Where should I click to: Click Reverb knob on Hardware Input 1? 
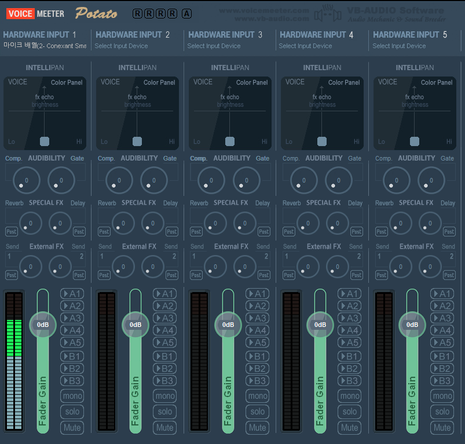31,223
